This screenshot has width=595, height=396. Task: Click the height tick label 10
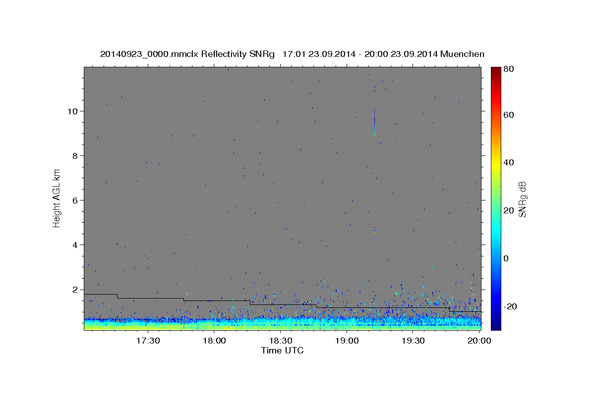click(x=73, y=111)
